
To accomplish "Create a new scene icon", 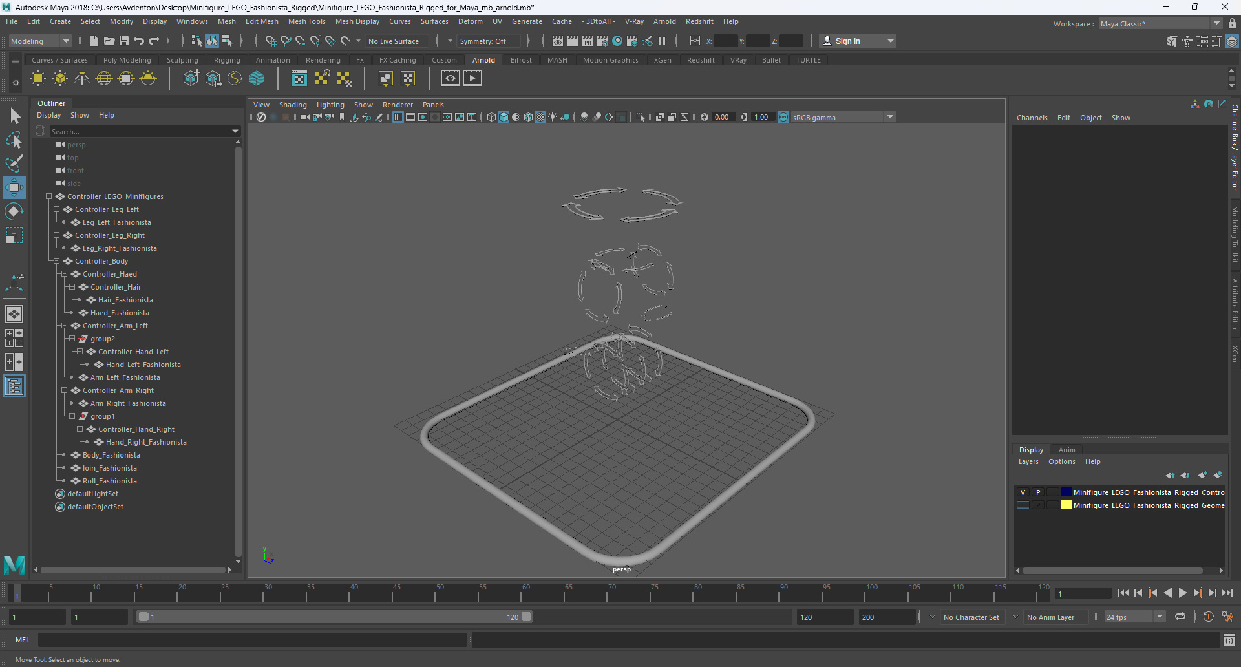I will tap(94, 41).
